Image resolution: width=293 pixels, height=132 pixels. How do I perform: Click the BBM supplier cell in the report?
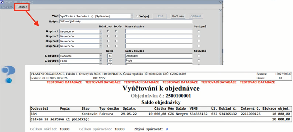click(33, 114)
